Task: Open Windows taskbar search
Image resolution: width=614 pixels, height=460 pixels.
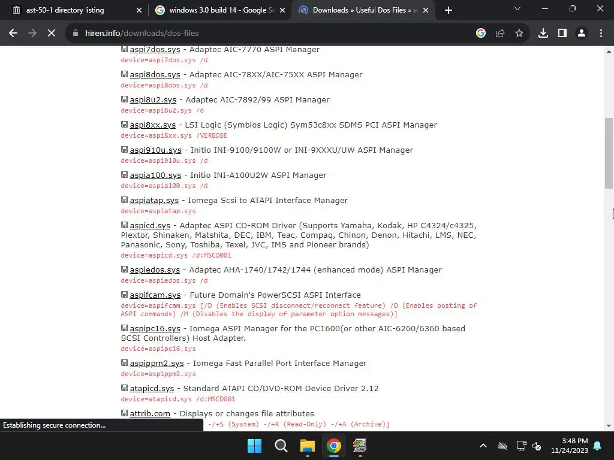Action: [x=281, y=446]
